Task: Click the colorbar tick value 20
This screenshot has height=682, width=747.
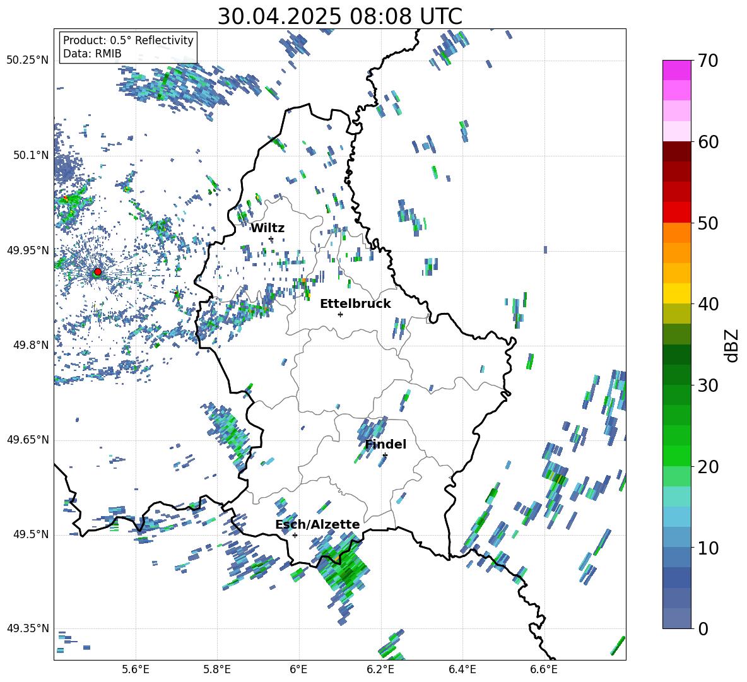Action: coord(708,467)
